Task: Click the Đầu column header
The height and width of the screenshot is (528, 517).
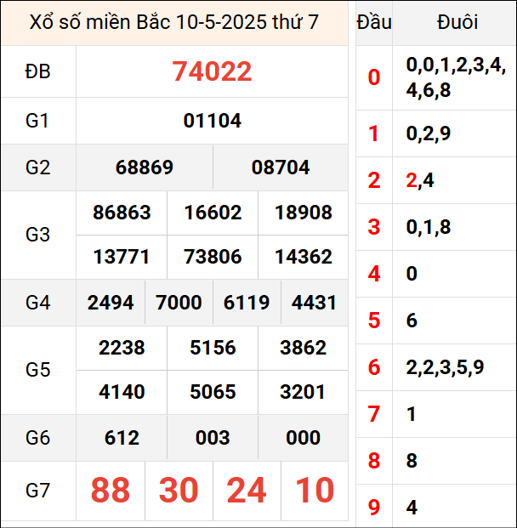Action: (374, 22)
